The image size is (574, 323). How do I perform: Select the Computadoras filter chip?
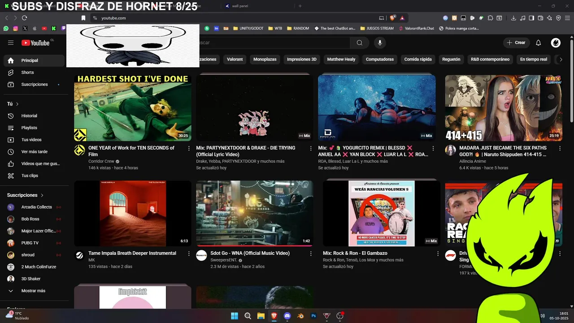pos(379,59)
